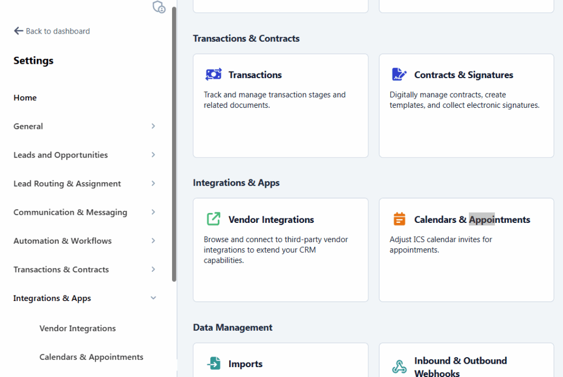The height and width of the screenshot is (377, 563).
Task: Click the shield icon atop sidebar
Action: [x=158, y=7]
